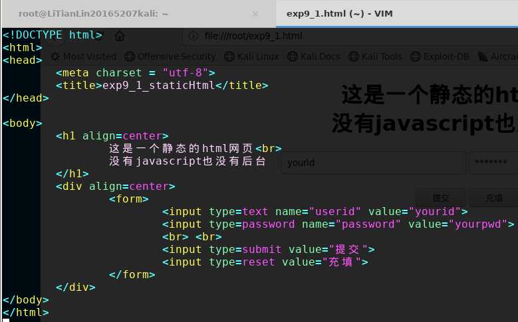518x322 pixels.
Task: Click the Offensive Security globe icon
Action: pyautogui.click(x=130, y=56)
